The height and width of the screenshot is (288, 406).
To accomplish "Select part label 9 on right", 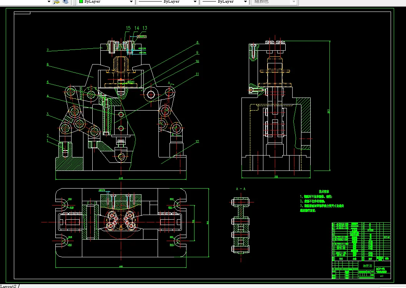I will pos(197,53).
